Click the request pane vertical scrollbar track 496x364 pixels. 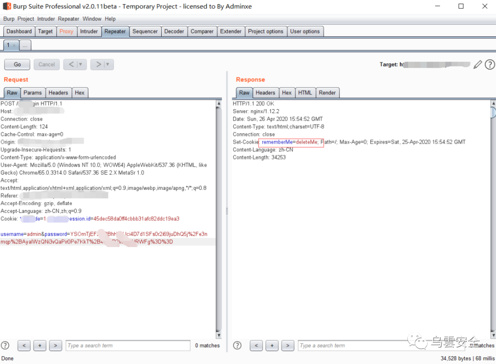(219, 219)
